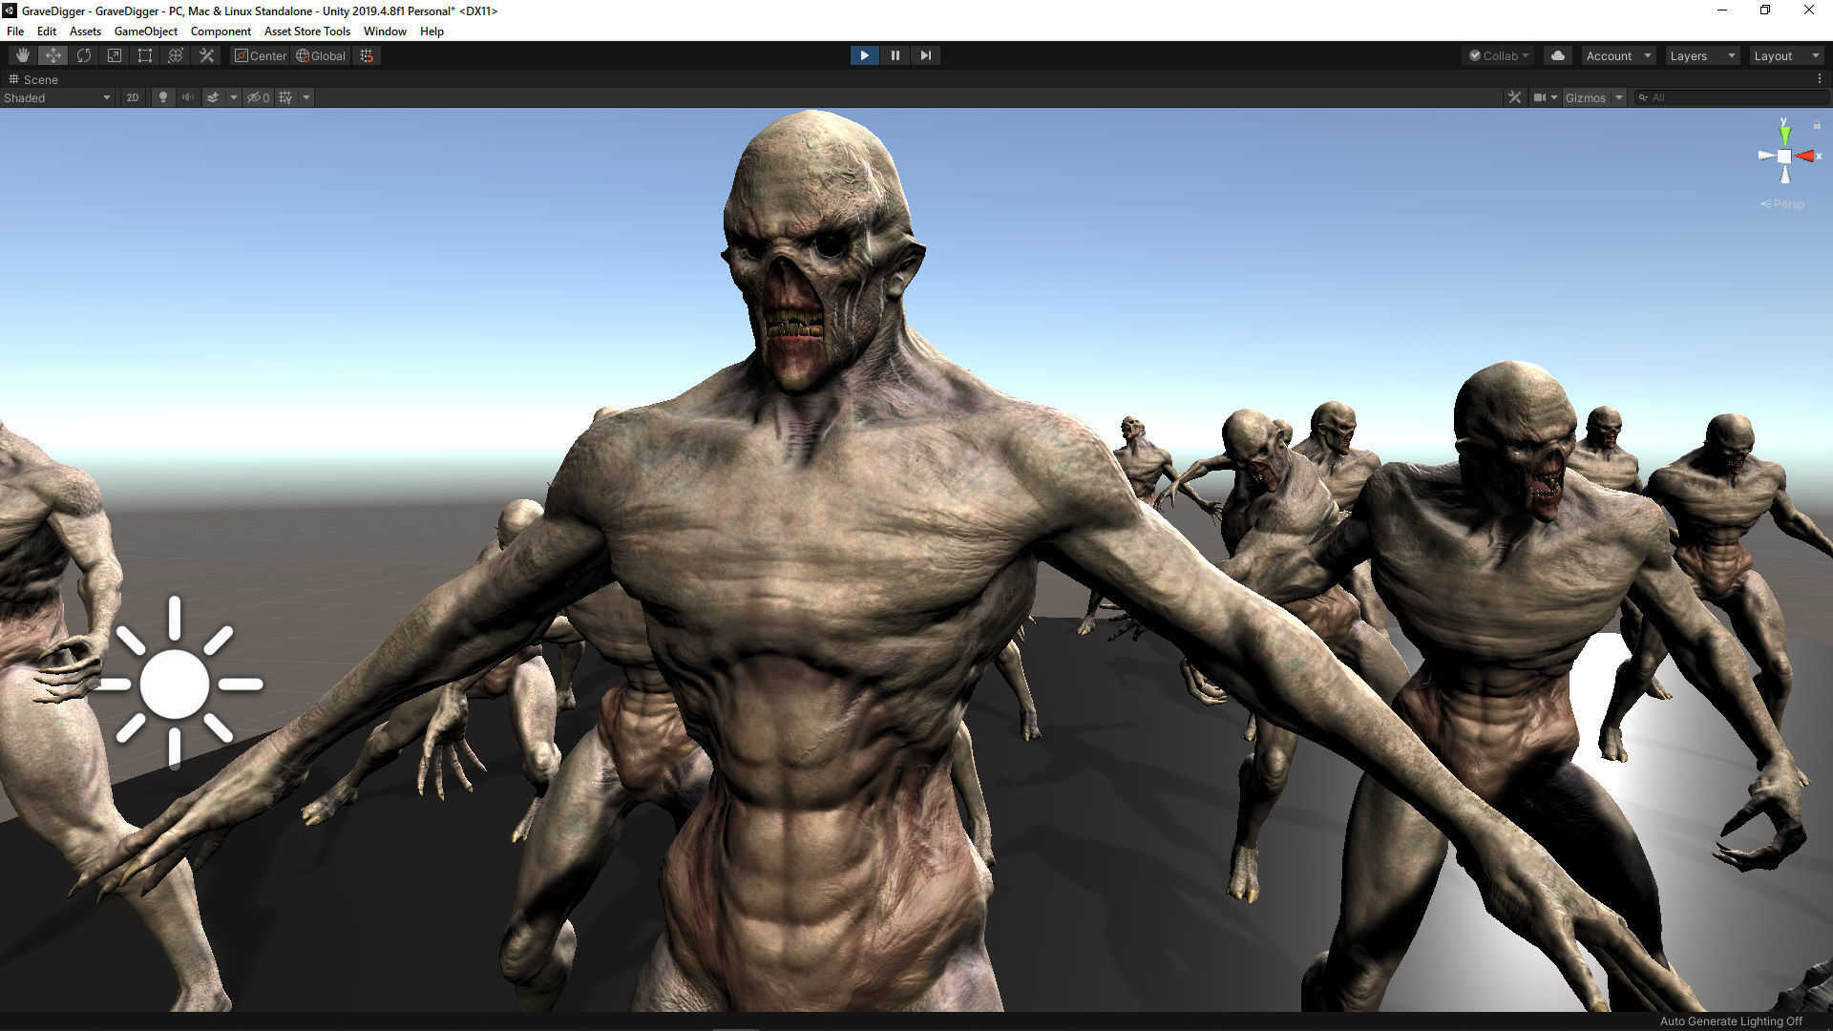Click the sun directional light gizmo
Screen dimensions: 1833x1031
[x=175, y=684]
